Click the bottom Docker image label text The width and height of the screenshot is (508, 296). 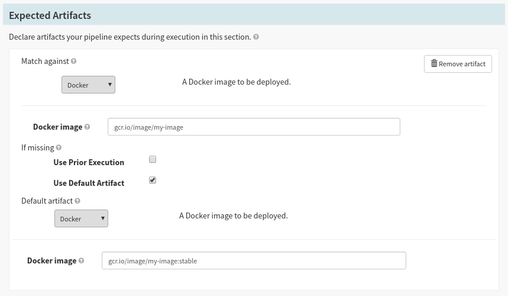[x=51, y=260]
